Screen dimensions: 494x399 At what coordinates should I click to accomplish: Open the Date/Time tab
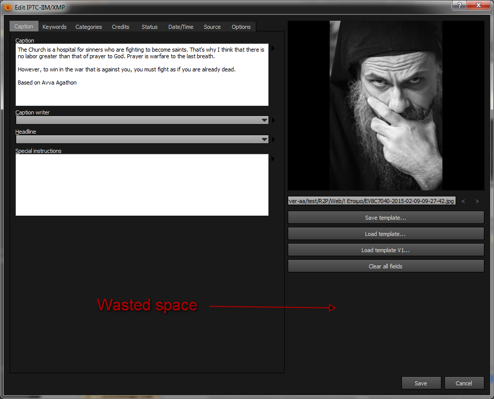[181, 27]
